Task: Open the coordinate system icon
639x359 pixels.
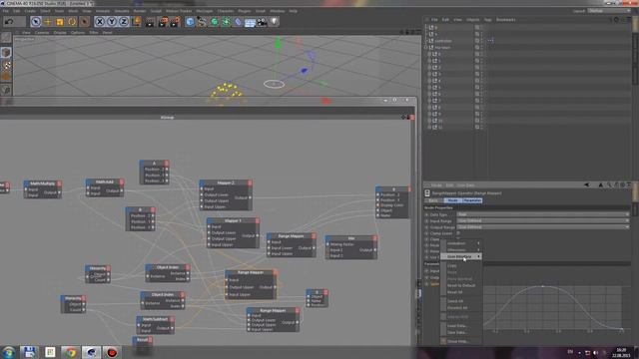Action: [137, 21]
